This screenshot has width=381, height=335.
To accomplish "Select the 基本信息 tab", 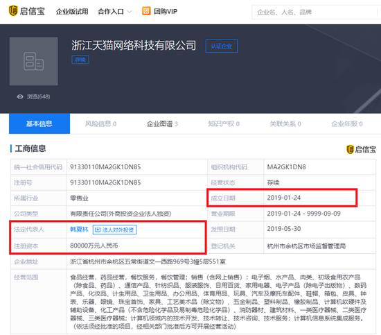I will pos(39,123).
